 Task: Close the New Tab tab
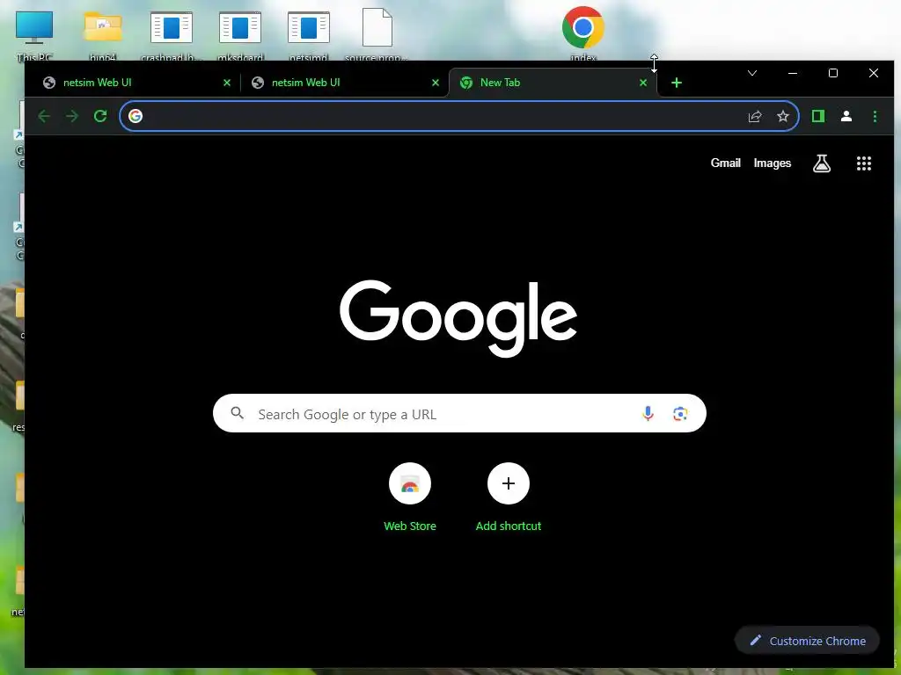[x=643, y=83]
